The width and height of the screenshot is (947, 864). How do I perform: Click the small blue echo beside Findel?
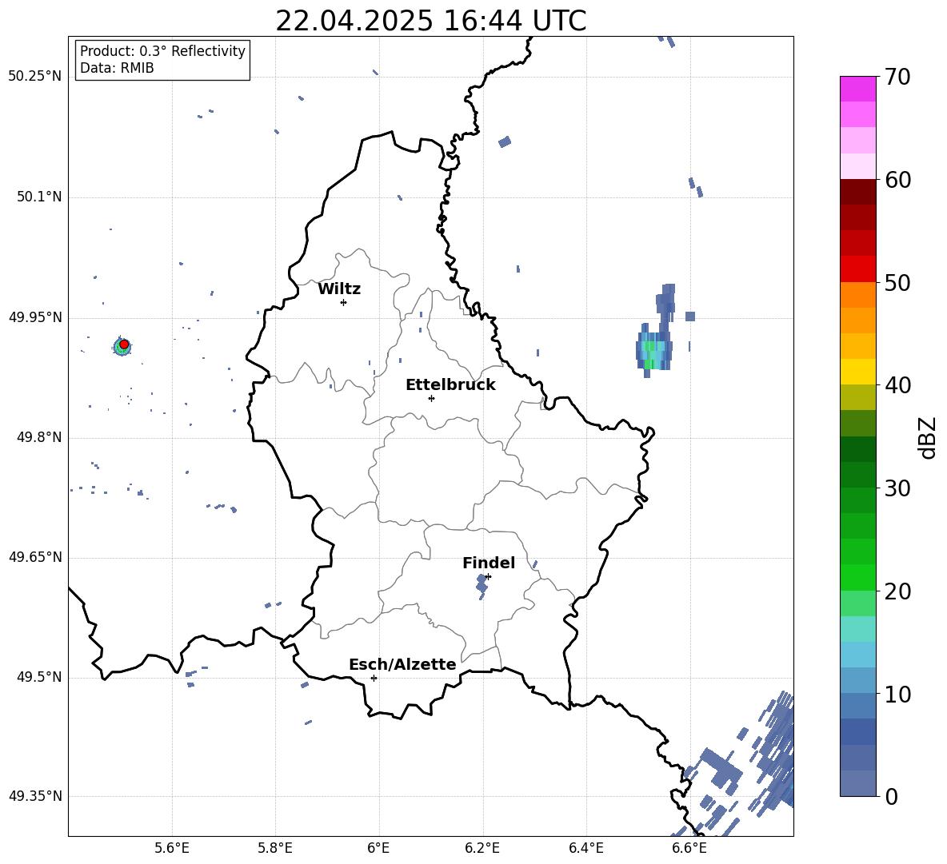point(481,586)
